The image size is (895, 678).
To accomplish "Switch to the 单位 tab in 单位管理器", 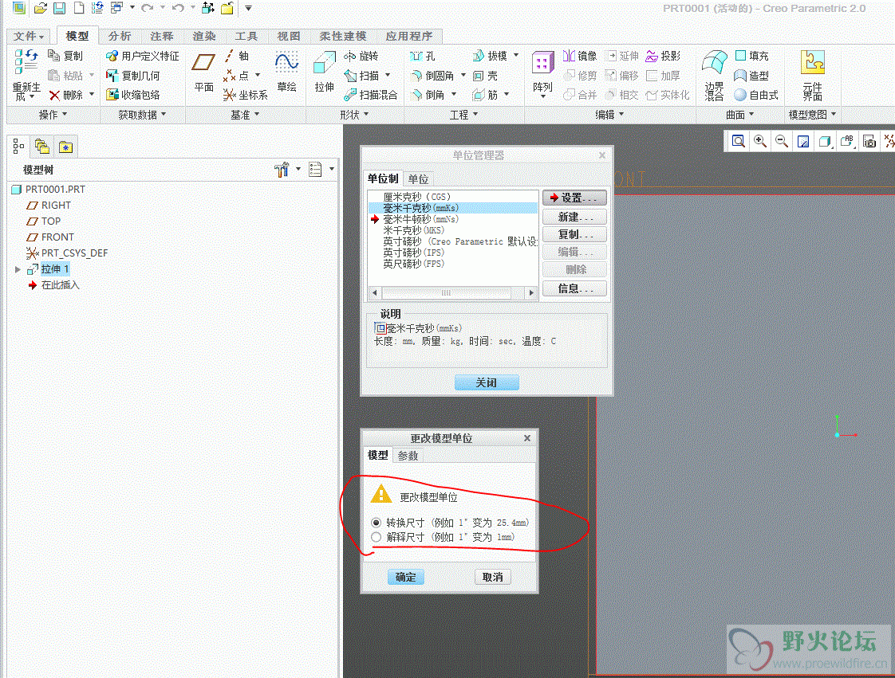I will (419, 179).
